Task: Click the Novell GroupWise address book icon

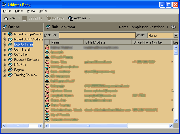Action: tap(10, 34)
